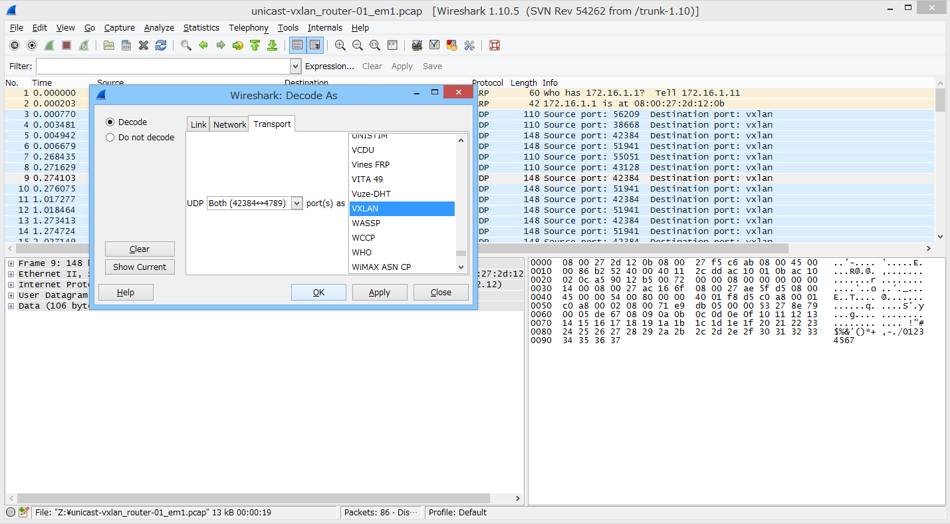Reload the capture file icon
The height and width of the screenshot is (524, 950).
(x=161, y=45)
